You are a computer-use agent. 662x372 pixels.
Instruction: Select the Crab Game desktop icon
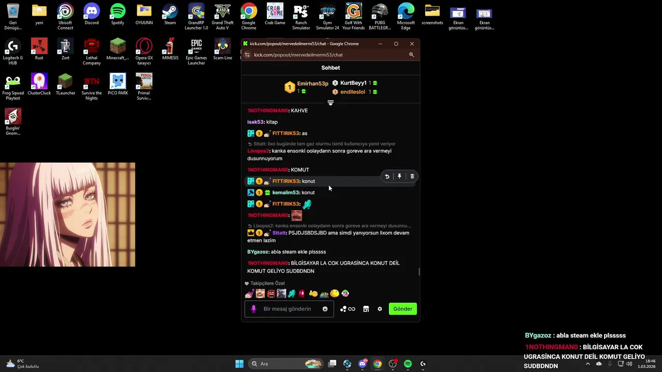coord(275,14)
